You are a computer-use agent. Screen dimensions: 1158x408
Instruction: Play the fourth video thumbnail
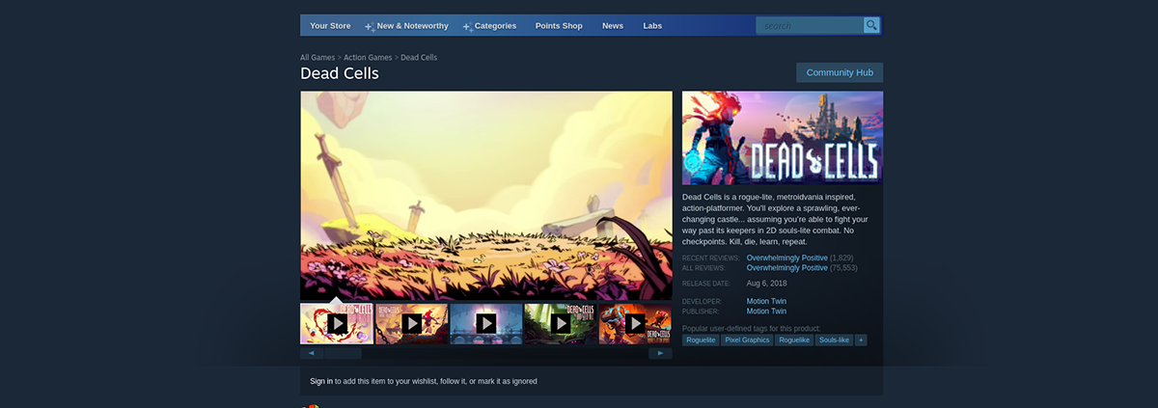[560, 323]
